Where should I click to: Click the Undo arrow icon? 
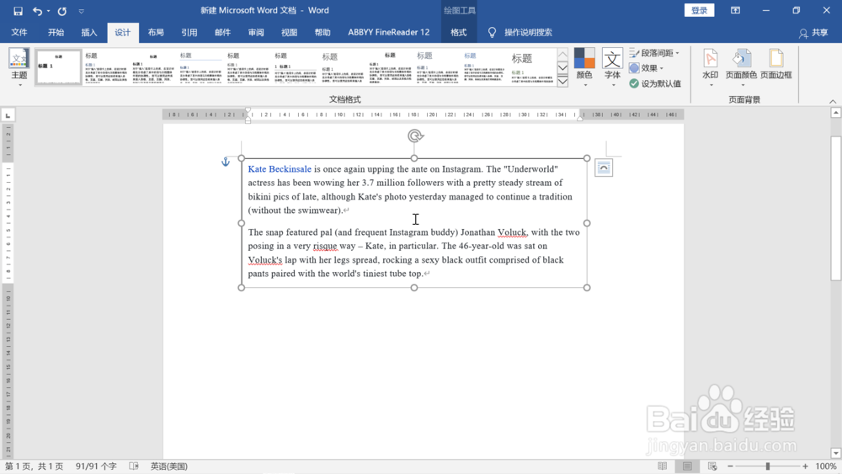pos(36,11)
